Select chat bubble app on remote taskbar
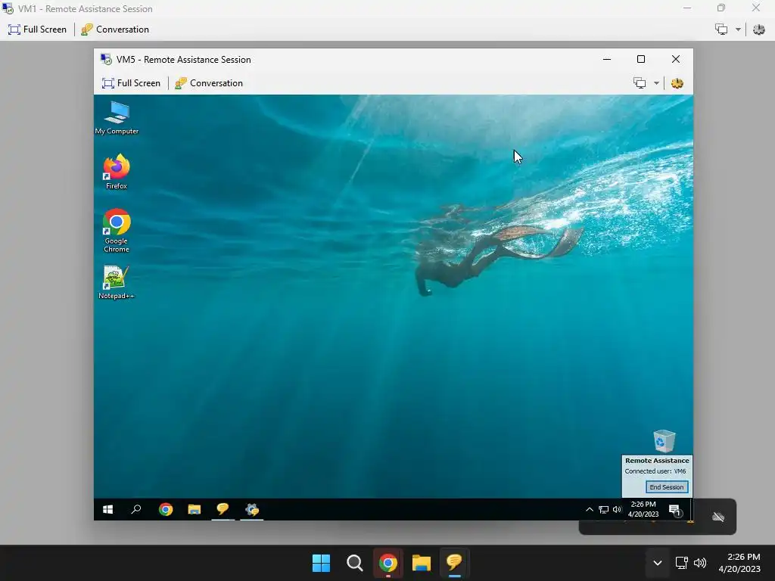Image resolution: width=775 pixels, height=581 pixels. coord(223,509)
